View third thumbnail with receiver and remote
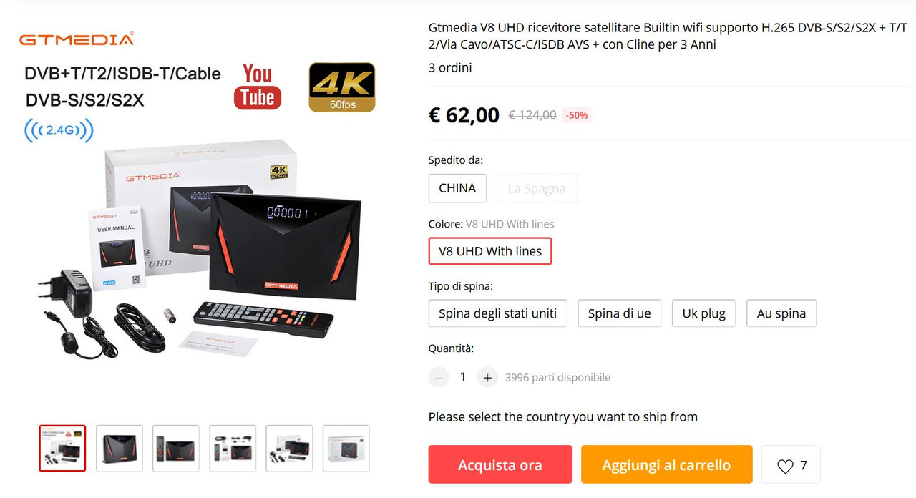The image size is (916, 498). [176, 449]
